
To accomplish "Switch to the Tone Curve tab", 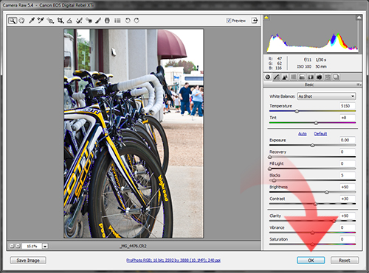I will click(x=277, y=77).
